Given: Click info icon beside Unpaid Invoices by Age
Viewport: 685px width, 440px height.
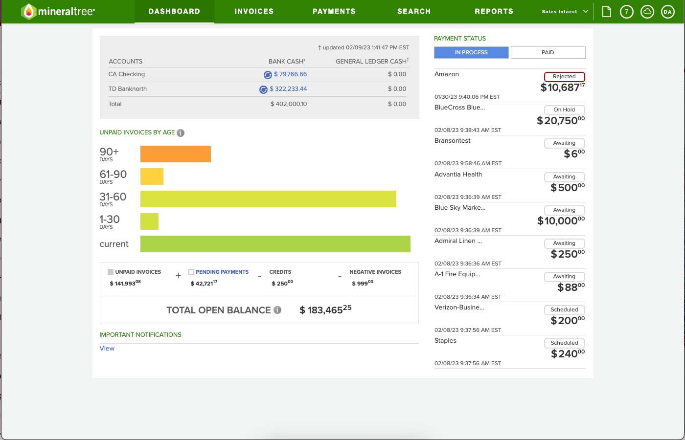Looking at the screenshot, I should (181, 133).
